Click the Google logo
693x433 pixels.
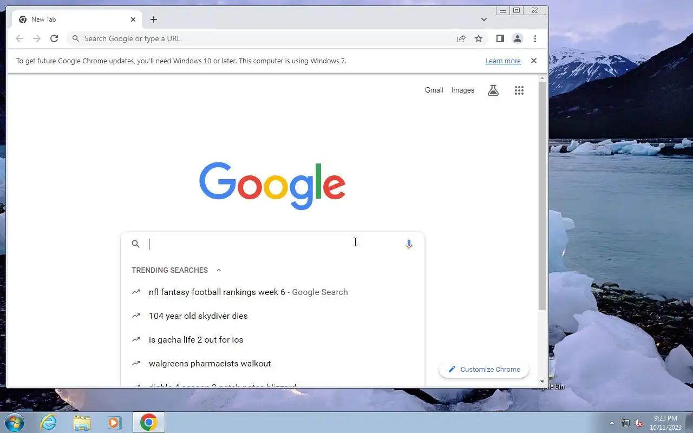tap(272, 186)
